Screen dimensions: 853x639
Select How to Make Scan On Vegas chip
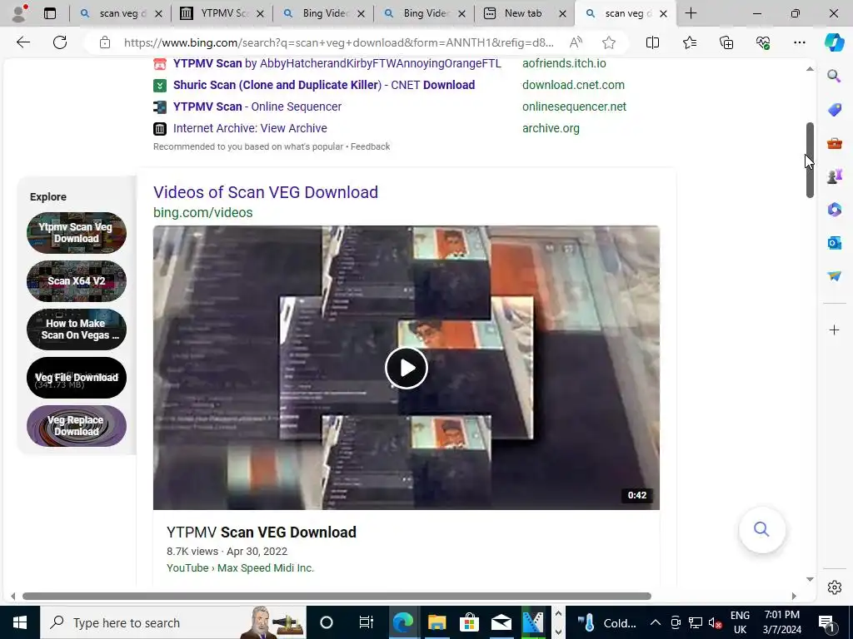pos(76,329)
